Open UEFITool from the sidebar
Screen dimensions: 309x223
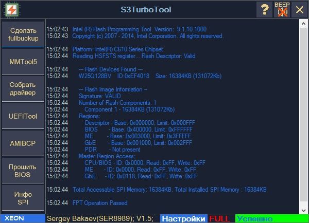[x=23, y=116]
